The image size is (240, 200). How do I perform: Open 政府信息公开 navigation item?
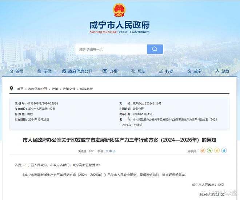(x=80, y=71)
